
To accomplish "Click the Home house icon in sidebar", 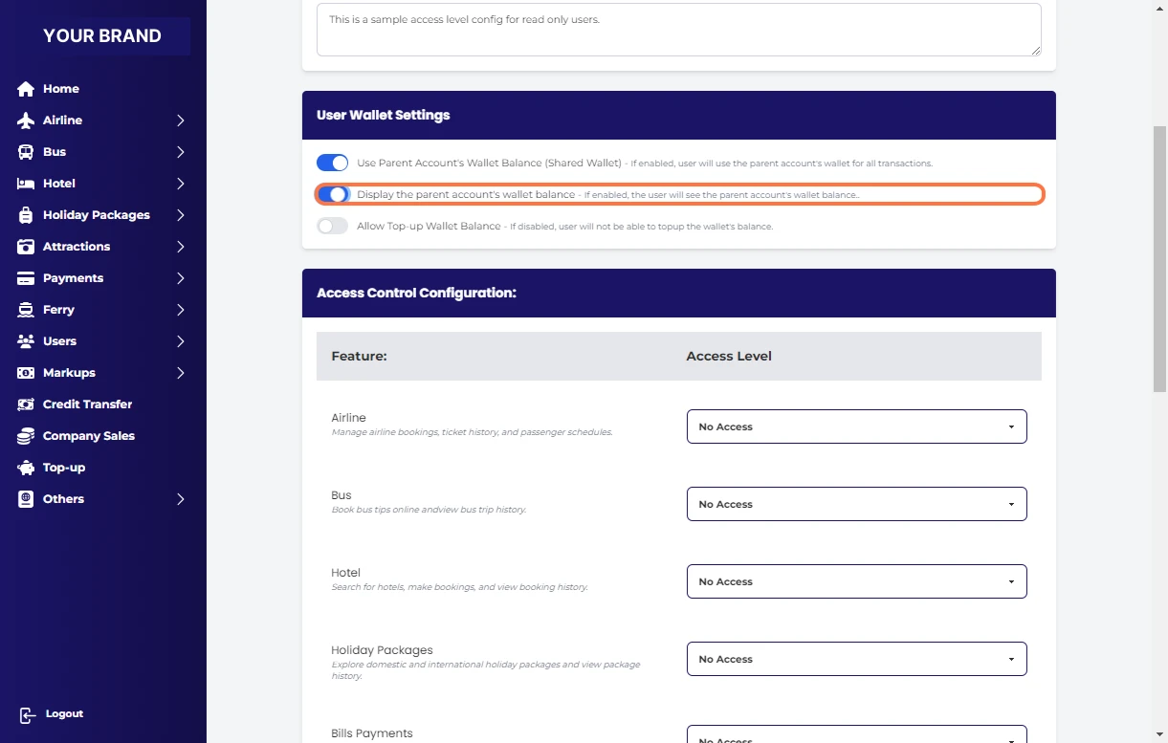I will tap(26, 89).
